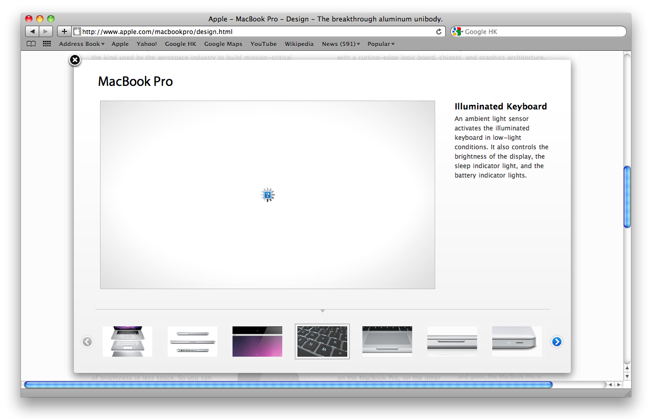The width and height of the screenshot is (652, 419).
Task: Click the Google icon in the search field
Action: 457,31
